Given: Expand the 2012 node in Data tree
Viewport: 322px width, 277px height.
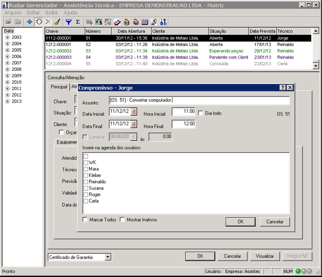Looking at the screenshot, I should (7, 95).
